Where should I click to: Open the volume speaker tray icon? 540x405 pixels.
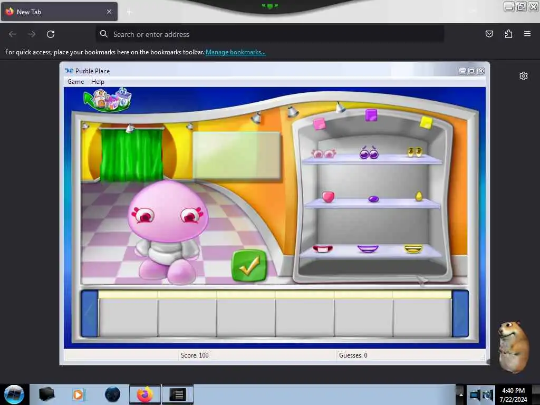pos(488,395)
